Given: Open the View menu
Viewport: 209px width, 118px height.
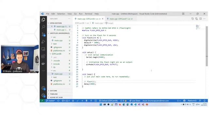Looking at the screenshot, I should 70,14.
